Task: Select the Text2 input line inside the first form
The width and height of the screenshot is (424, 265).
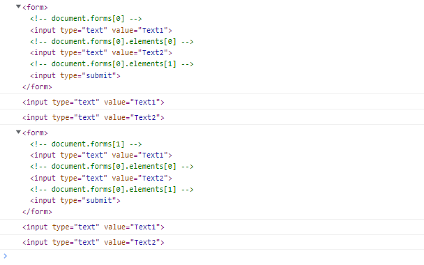Action: pos(101,53)
